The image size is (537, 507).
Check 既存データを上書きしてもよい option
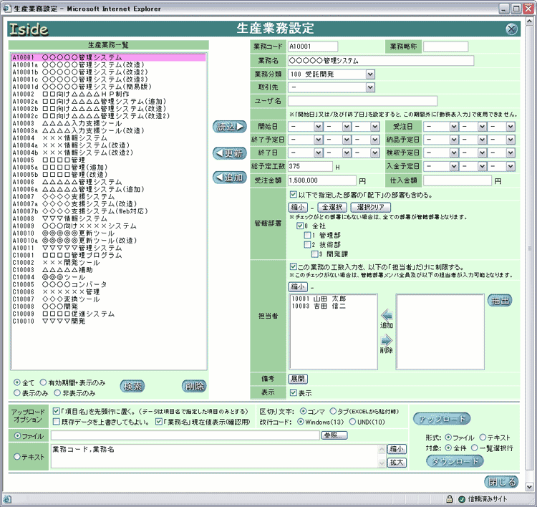point(57,422)
